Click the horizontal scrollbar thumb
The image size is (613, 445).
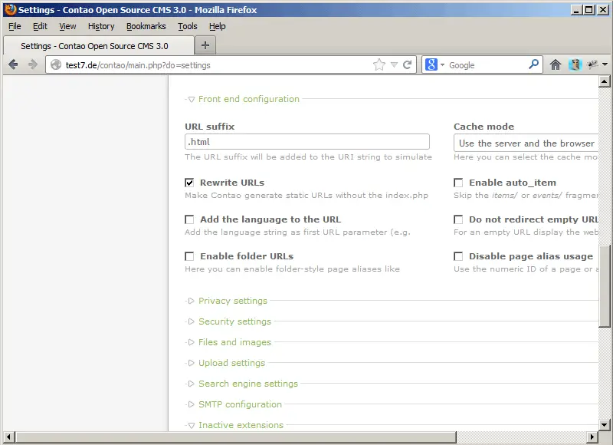(236, 437)
